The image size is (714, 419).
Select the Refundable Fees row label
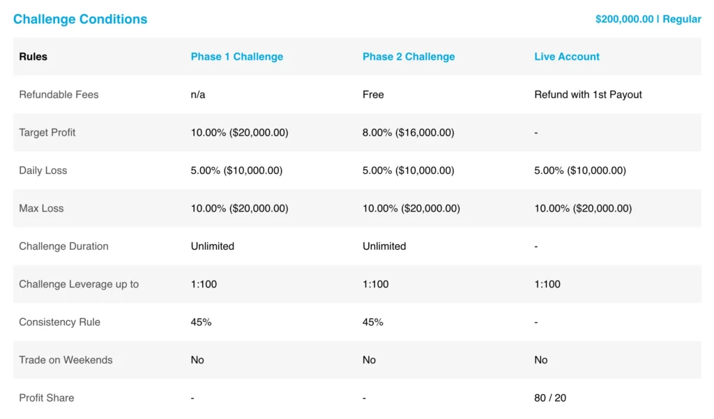(59, 95)
